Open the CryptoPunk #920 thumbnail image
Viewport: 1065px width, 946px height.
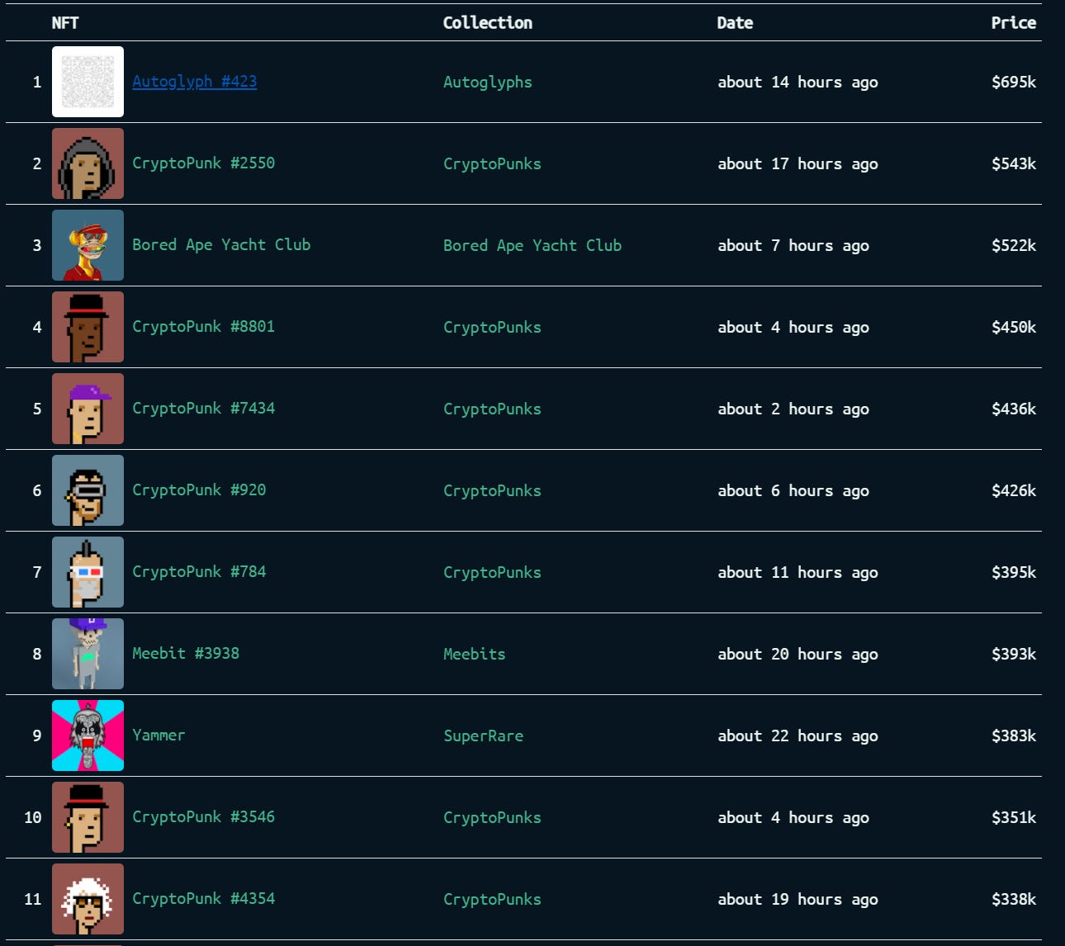pyautogui.click(x=88, y=490)
